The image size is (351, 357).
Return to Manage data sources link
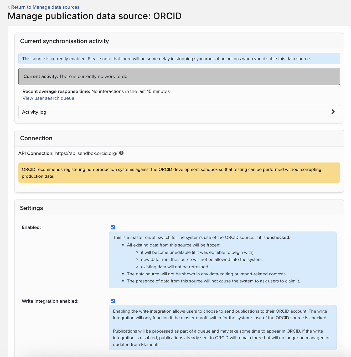(x=45, y=7)
